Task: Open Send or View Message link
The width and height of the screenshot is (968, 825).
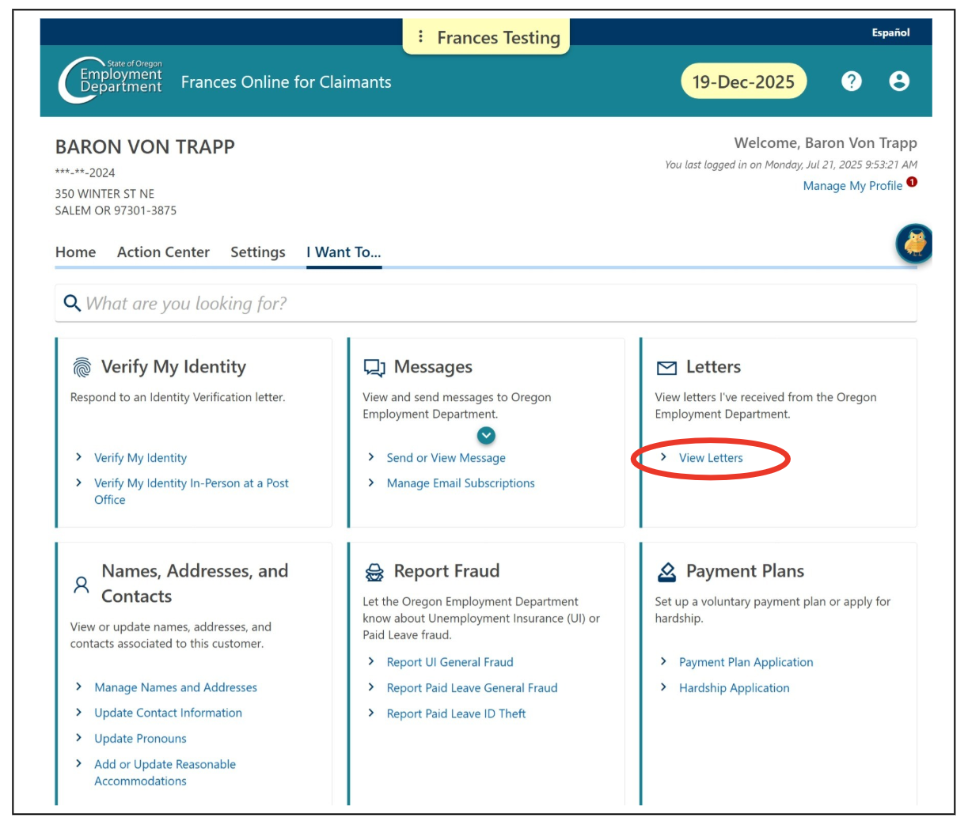Action: (x=446, y=458)
